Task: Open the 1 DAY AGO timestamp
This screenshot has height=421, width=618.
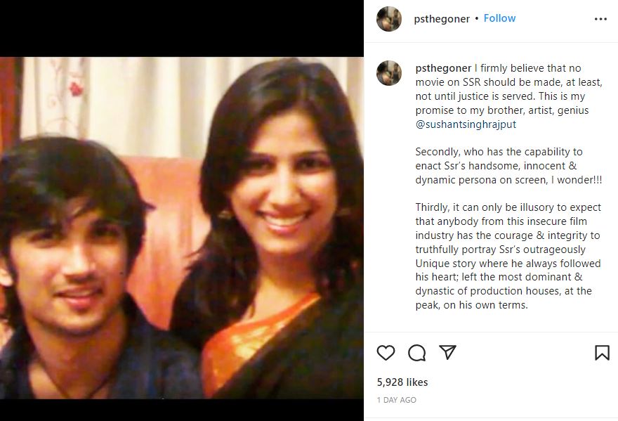Action: [396, 400]
